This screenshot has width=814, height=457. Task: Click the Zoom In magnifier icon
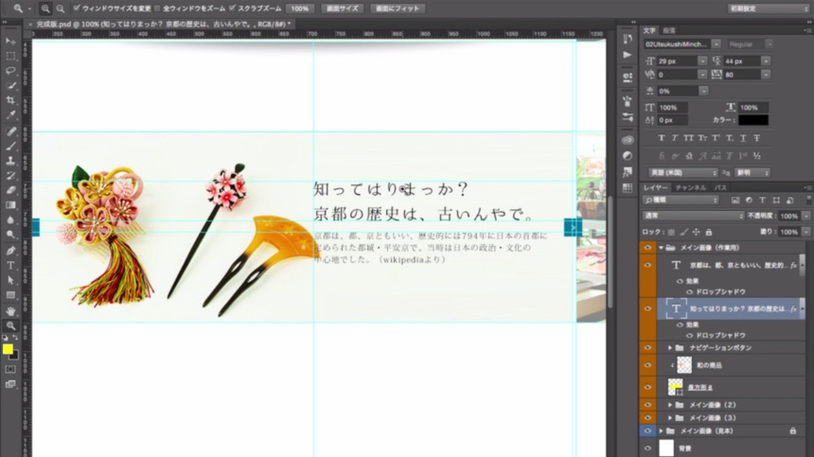45,9
